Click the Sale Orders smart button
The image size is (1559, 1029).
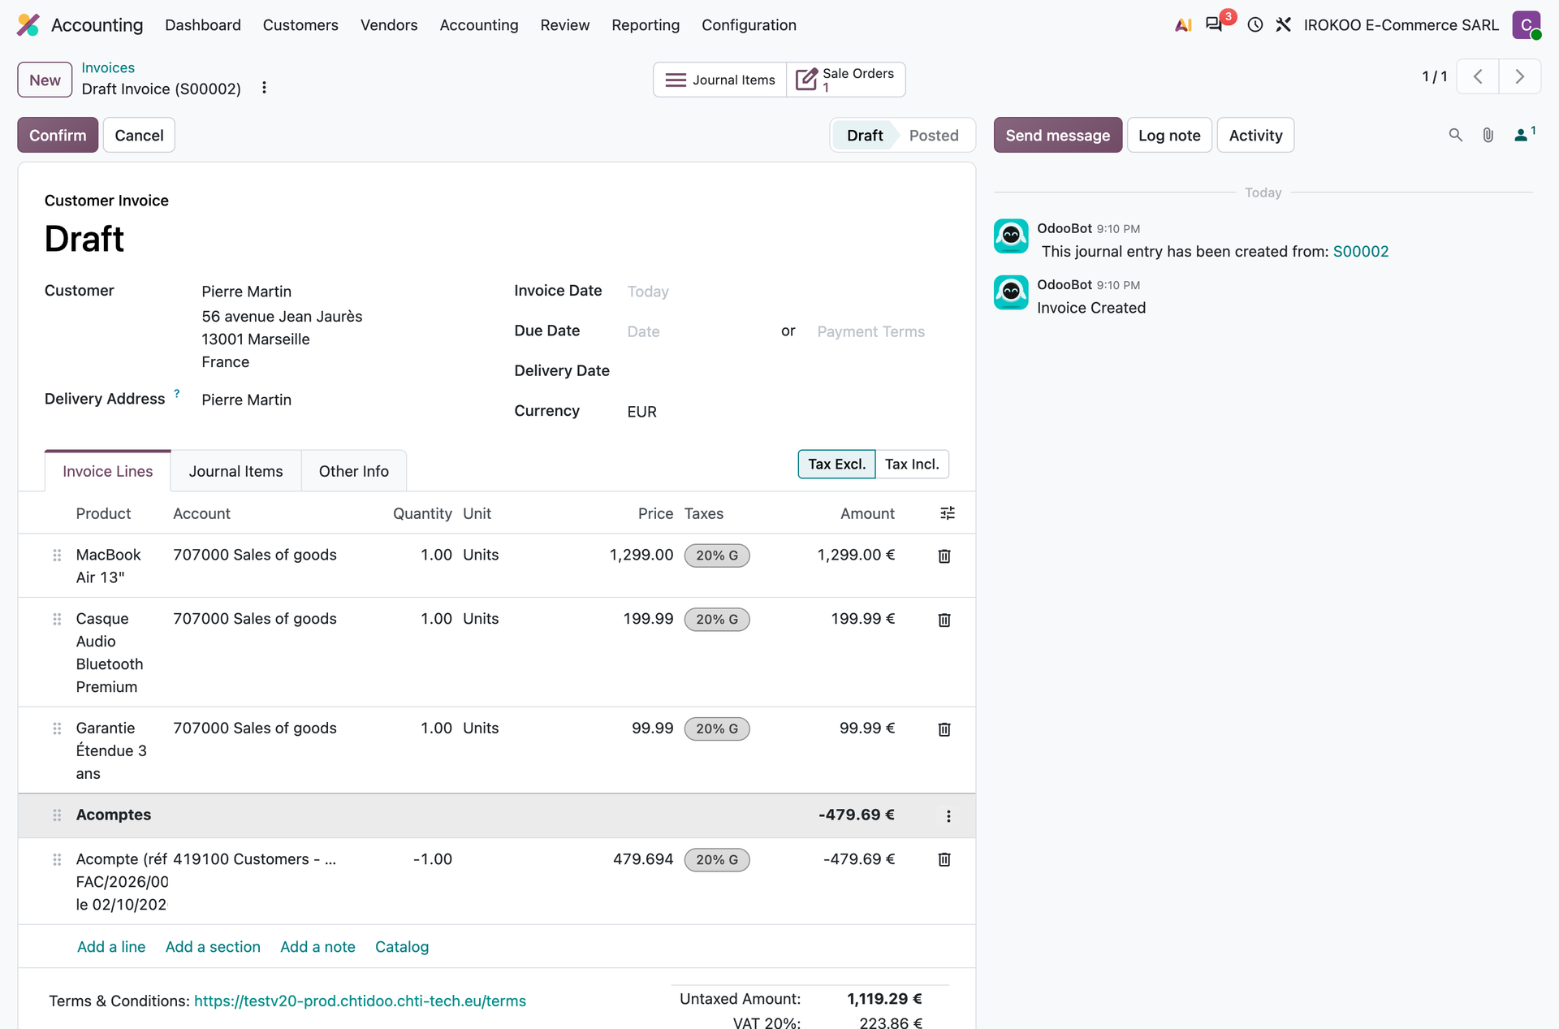coord(846,80)
